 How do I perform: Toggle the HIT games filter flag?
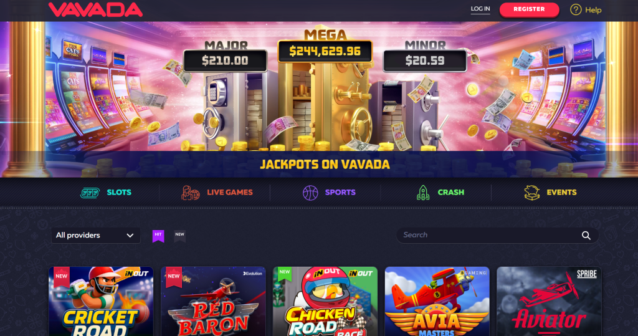pos(158,236)
